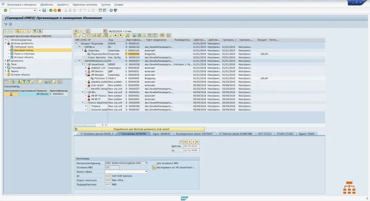The width and height of the screenshot is (370, 201).
Task: Switch to Задачи TASKS tab
Action: tap(306, 134)
